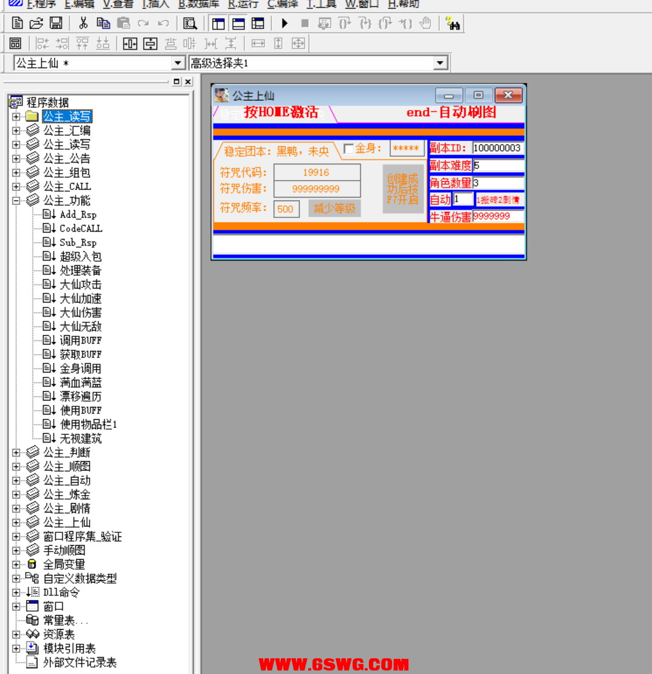The width and height of the screenshot is (652, 674).
Task: Open the 公主上仙 combo box dropdown
Action: [178, 63]
